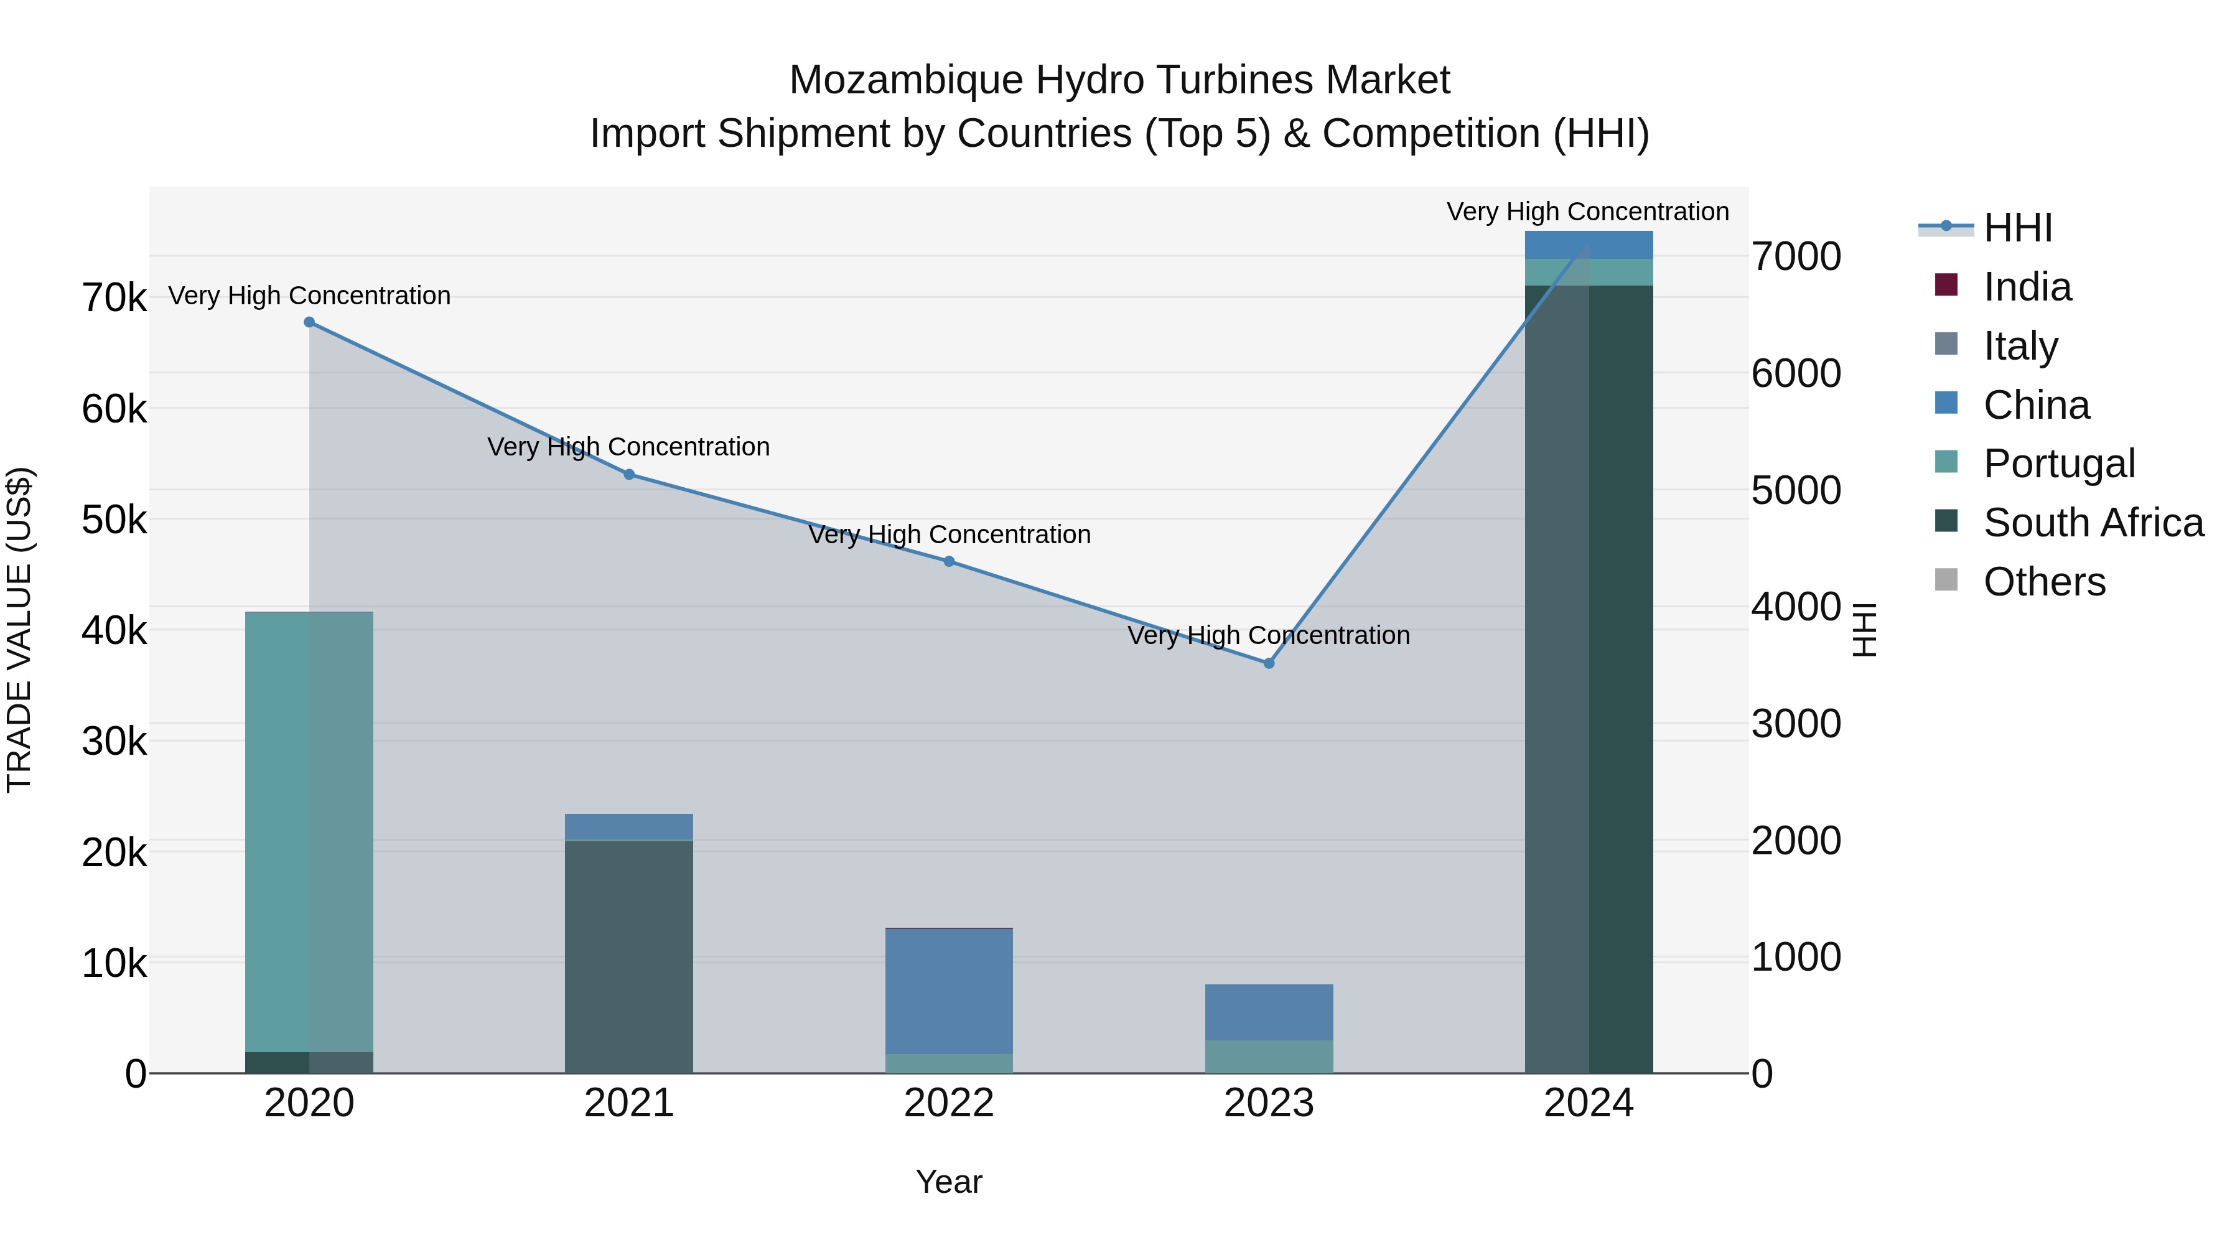Click the Very High Concentration annotation above 2021

[628, 447]
